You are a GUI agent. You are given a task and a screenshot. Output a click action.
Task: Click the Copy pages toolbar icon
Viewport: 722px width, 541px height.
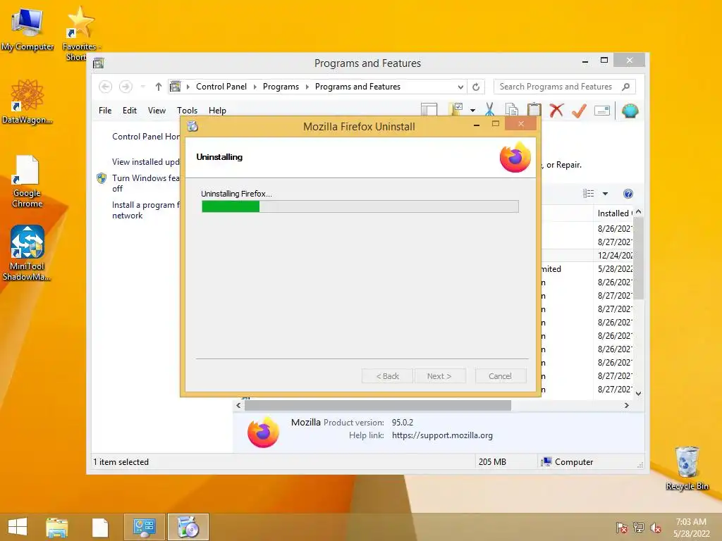(x=512, y=110)
